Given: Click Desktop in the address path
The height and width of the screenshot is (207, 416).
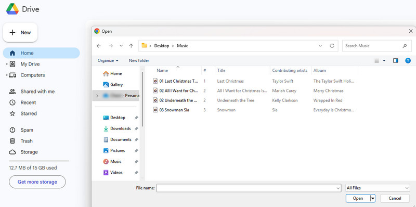Looking at the screenshot, I should (x=162, y=46).
